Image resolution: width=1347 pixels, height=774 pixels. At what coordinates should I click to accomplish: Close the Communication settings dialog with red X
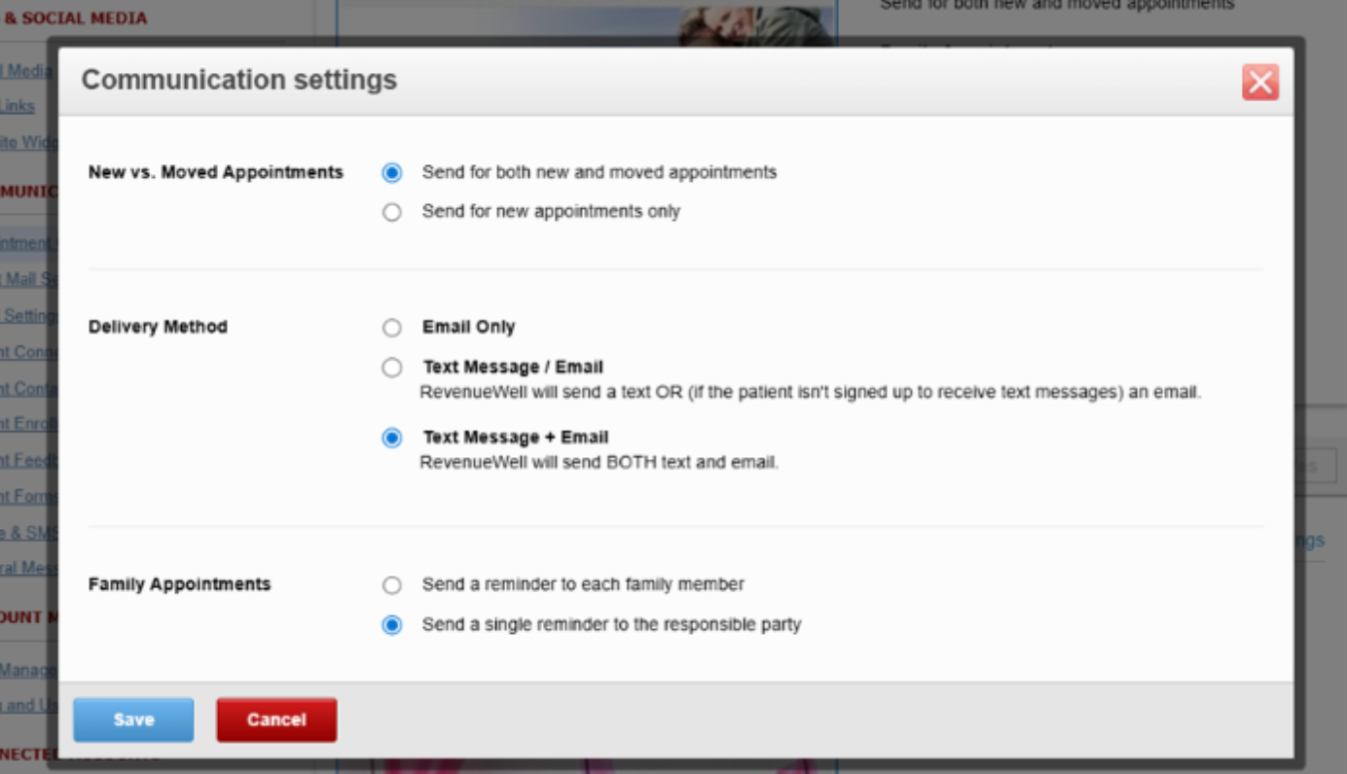tap(1260, 83)
